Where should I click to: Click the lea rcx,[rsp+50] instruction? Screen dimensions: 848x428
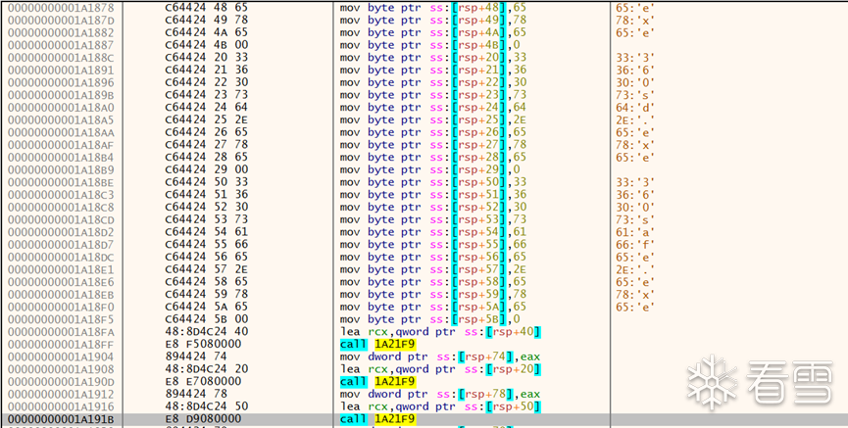440,406
